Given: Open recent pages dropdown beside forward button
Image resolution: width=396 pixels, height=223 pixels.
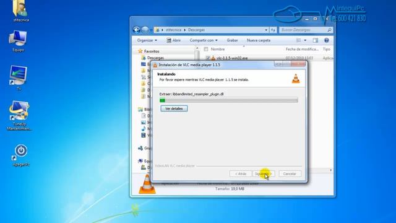Looking at the screenshot, I should pos(151,30).
